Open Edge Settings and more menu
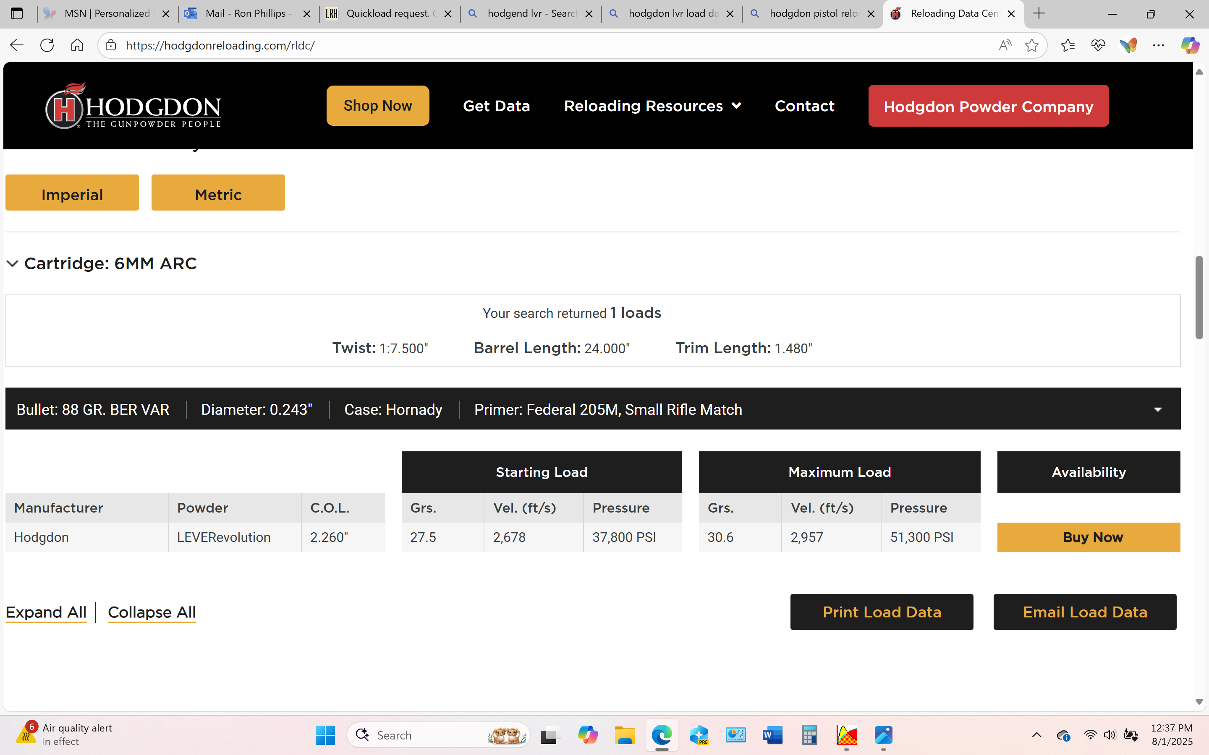This screenshot has width=1209, height=755. click(1159, 45)
